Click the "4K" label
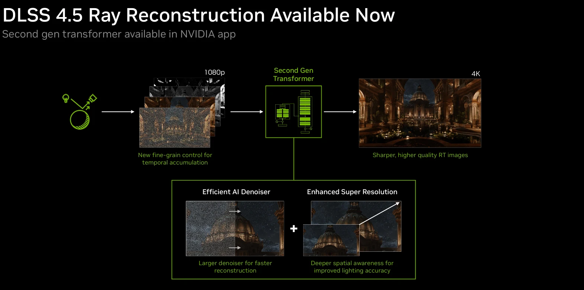 (x=476, y=74)
